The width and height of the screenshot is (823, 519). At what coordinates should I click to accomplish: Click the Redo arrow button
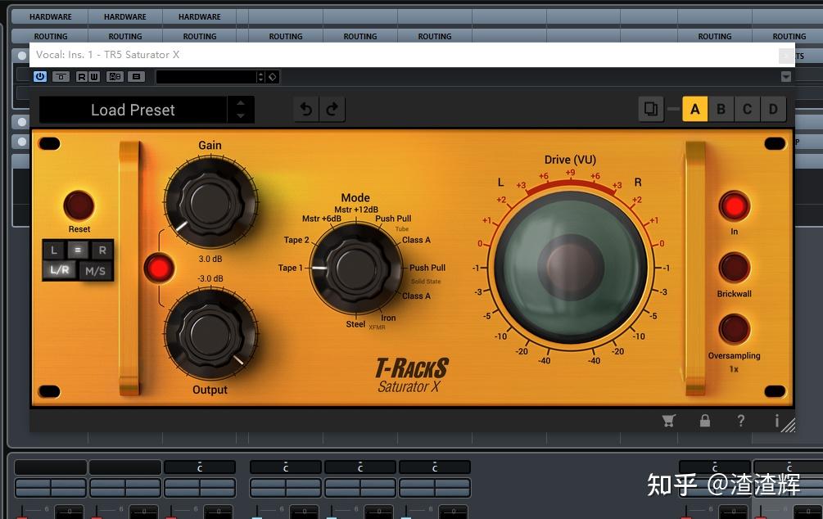[x=332, y=109]
